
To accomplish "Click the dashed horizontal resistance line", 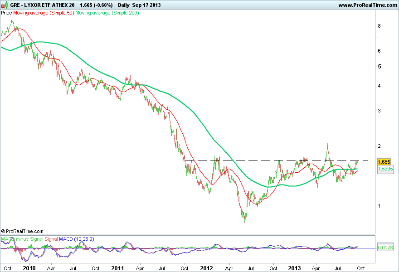I will [276, 160].
